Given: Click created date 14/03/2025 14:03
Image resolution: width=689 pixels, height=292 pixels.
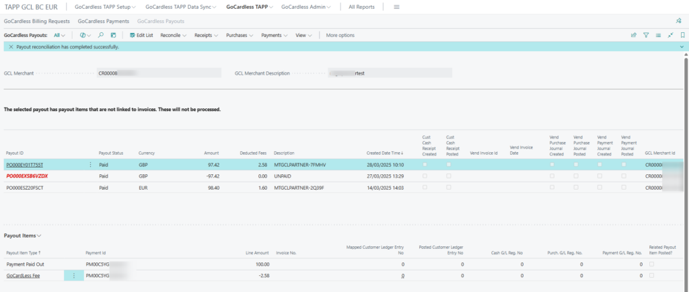Looking at the screenshot, I should coord(386,187).
